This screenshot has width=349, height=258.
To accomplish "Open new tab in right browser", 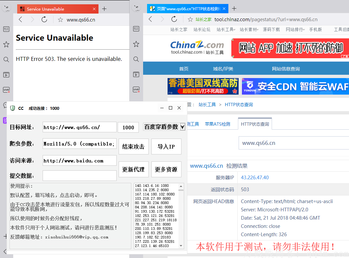I will tap(234, 9).
